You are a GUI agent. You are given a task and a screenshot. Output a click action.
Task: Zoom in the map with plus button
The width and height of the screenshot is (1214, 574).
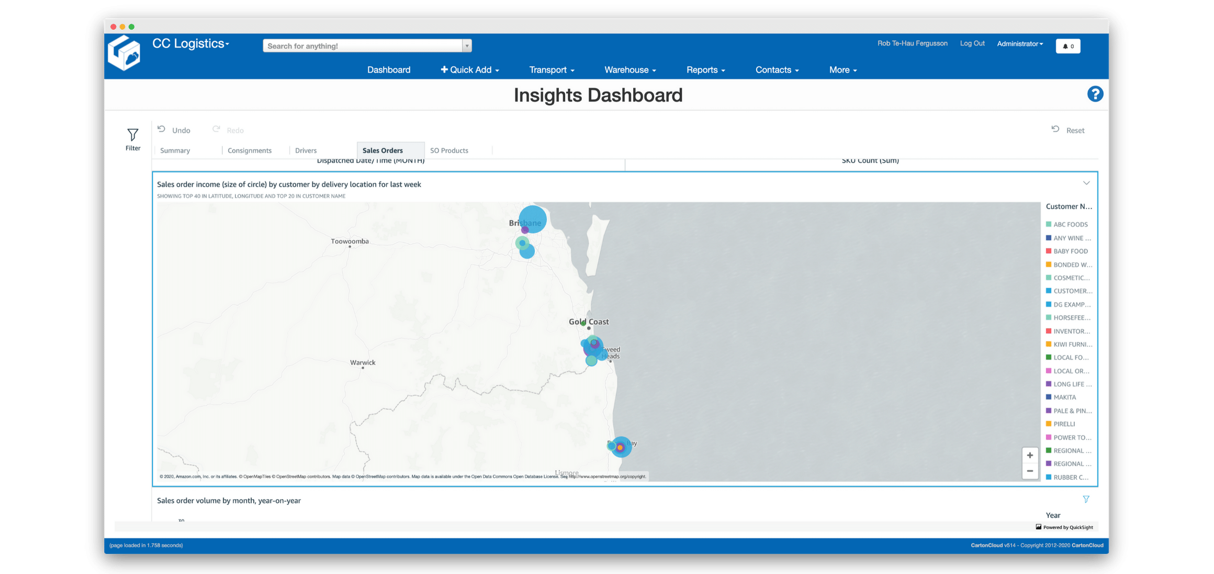pyautogui.click(x=1030, y=455)
